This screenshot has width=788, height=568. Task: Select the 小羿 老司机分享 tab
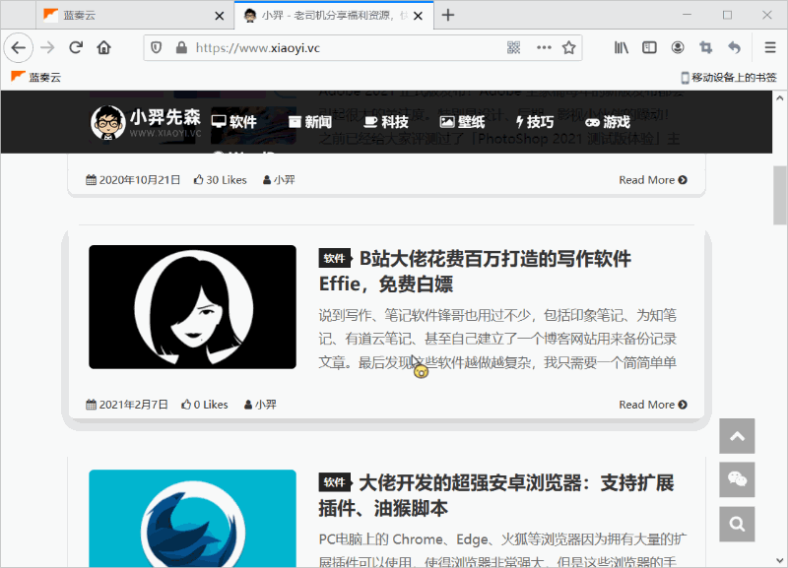click(334, 15)
